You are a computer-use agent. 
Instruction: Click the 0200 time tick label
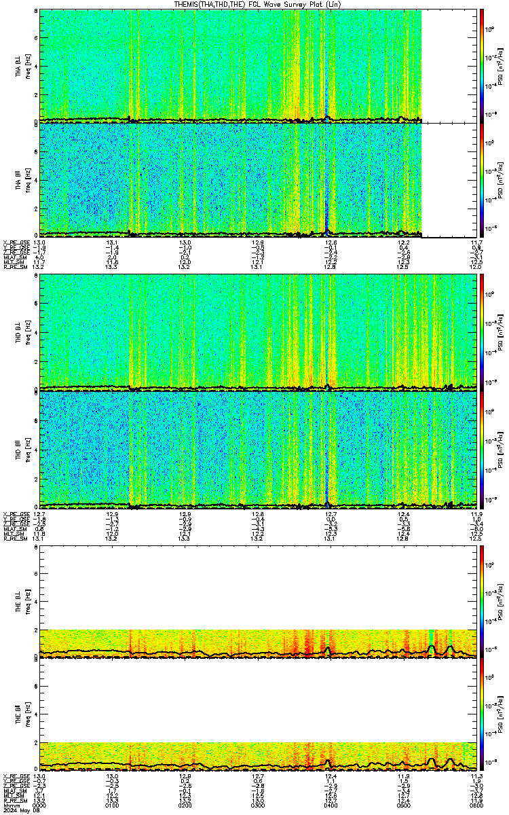pos(185,805)
